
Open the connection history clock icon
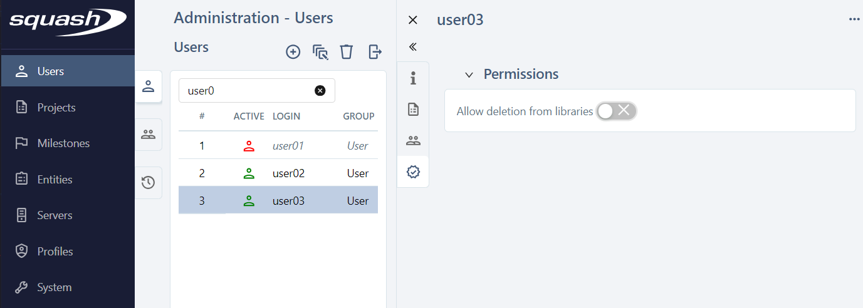pyautogui.click(x=149, y=183)
